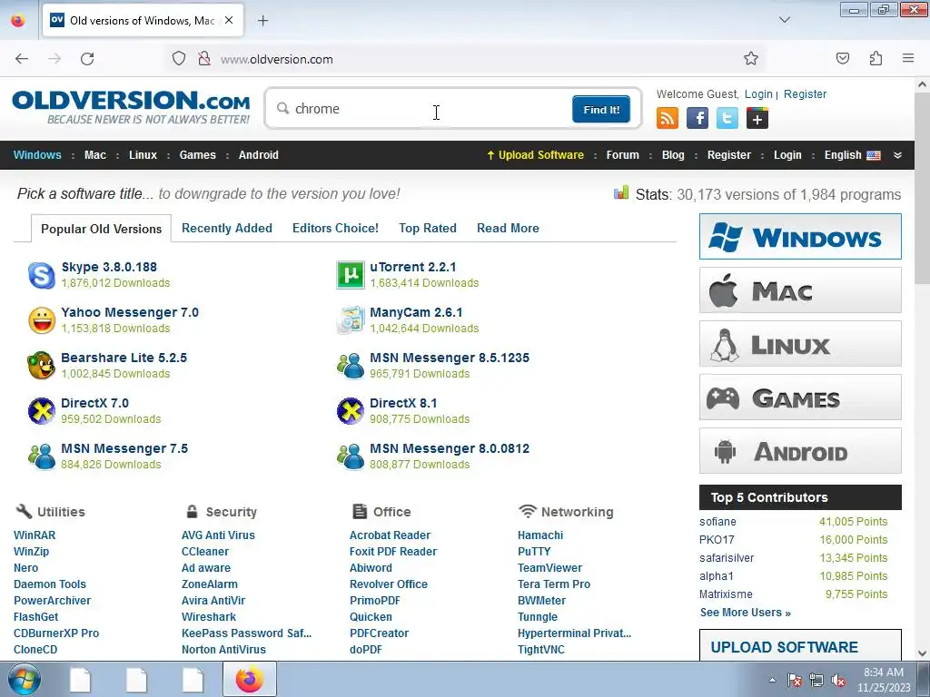930x697 pixels.
Task: Click the Register link beside Welcome Guest
Action: point(805,93)
